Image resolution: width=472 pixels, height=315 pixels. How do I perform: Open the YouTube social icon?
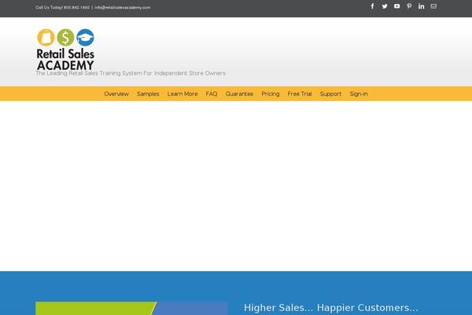(x=396, y=6)
